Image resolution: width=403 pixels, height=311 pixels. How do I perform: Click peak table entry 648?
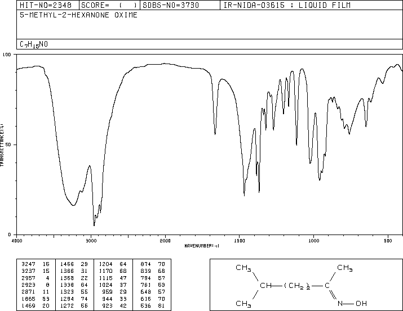(x=146, y=292)
